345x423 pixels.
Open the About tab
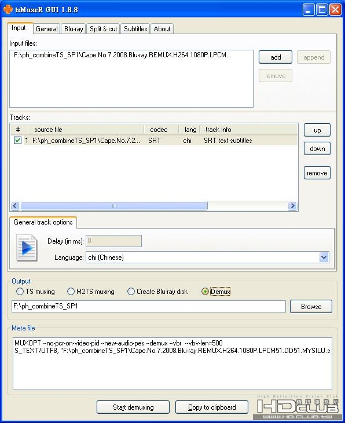click(x=162, y=28)
